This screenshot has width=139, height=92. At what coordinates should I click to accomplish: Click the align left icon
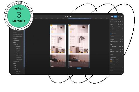click(111, 21)
